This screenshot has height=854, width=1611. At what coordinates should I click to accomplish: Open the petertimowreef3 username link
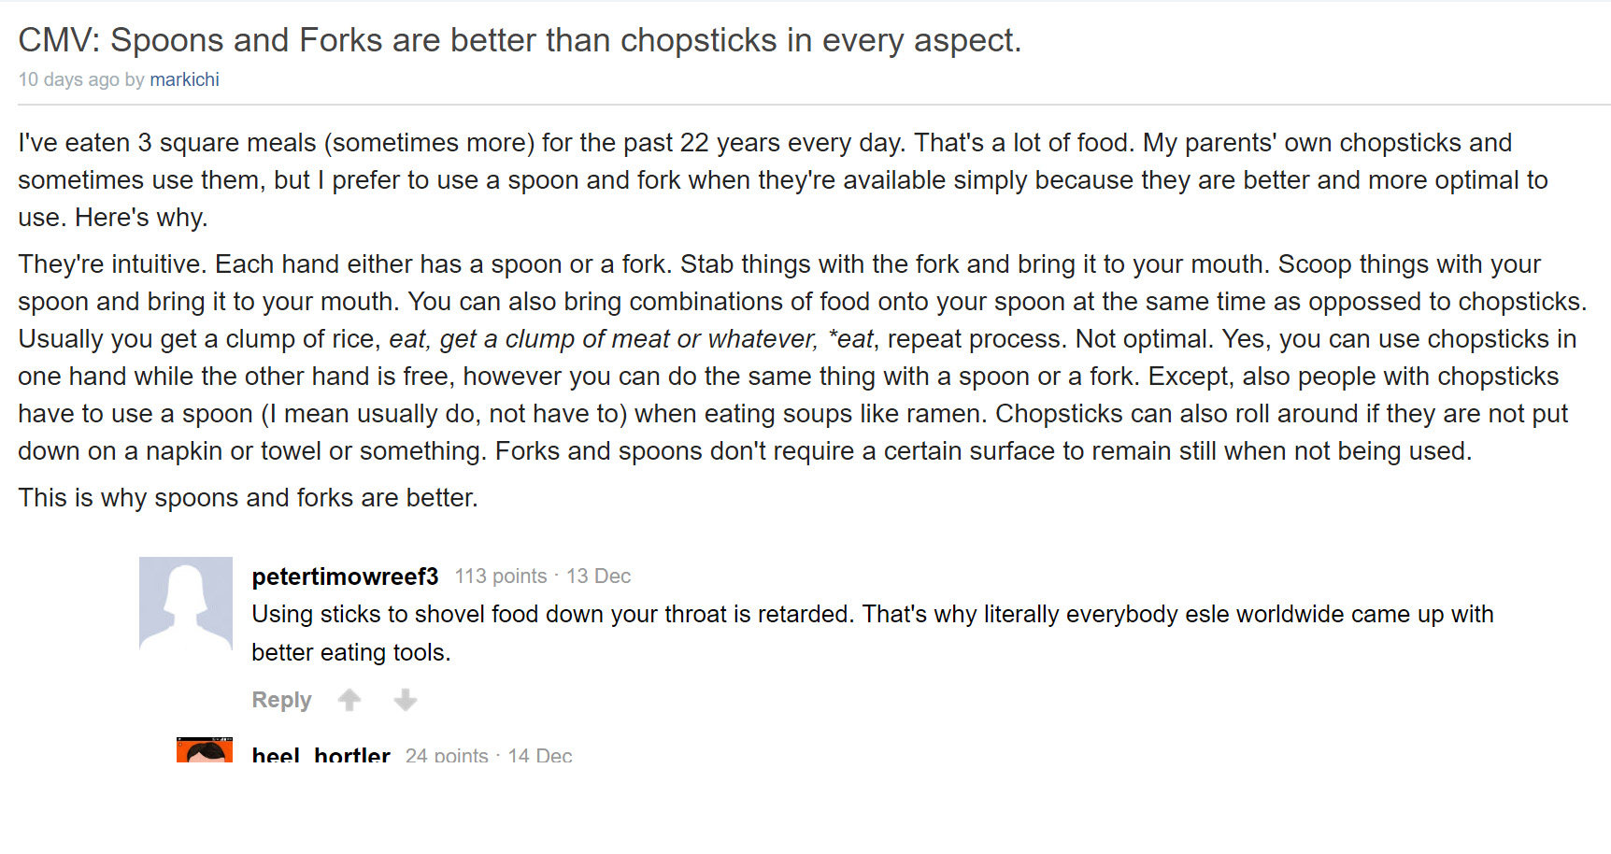click(x=345, y=576)
